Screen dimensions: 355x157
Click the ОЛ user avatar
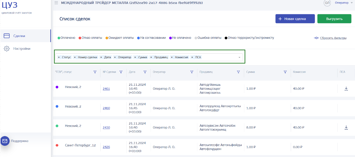327,3
